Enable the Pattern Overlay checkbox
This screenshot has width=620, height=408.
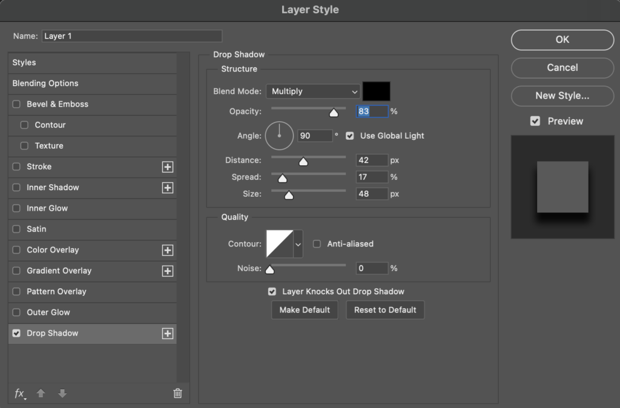16,291
